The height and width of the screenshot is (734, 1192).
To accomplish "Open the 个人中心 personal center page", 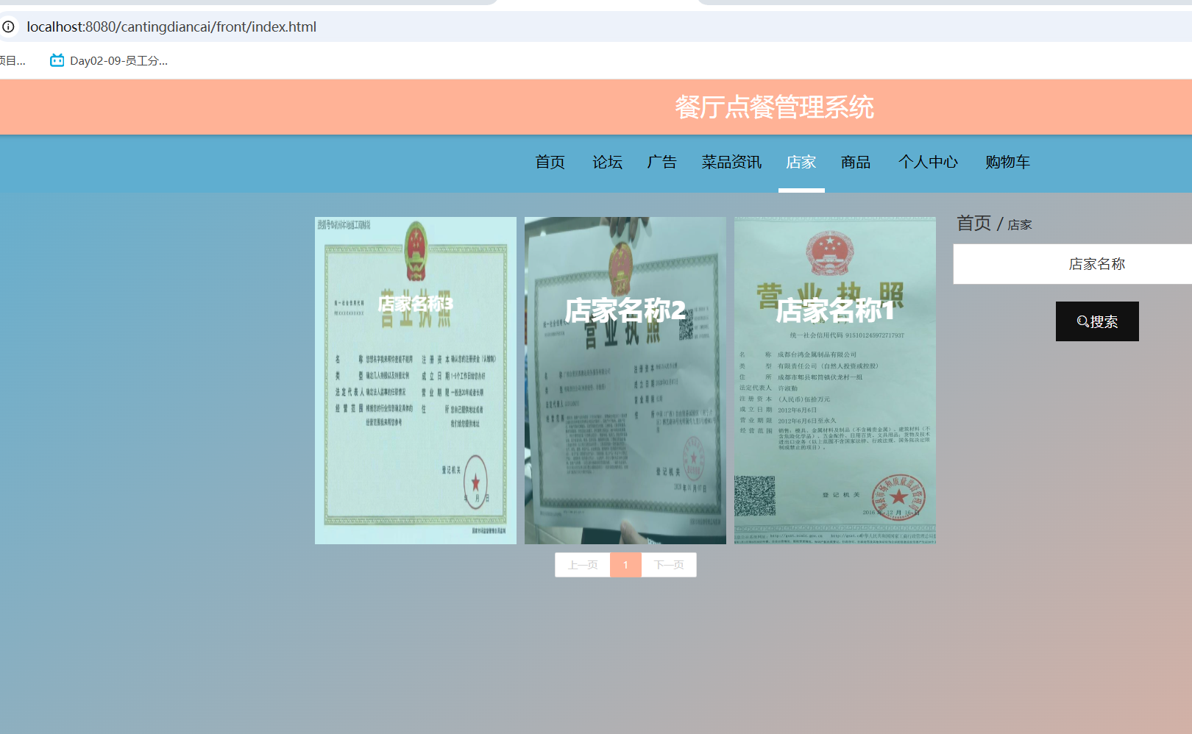I will coord(929,162).
